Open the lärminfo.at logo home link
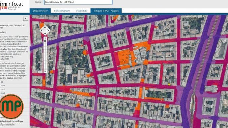The height and width of the screenshot is (128, 228). (x=11, y=6)
